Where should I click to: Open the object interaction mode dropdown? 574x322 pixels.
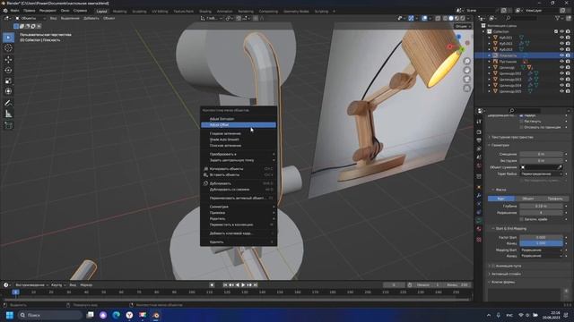[30, 18]
